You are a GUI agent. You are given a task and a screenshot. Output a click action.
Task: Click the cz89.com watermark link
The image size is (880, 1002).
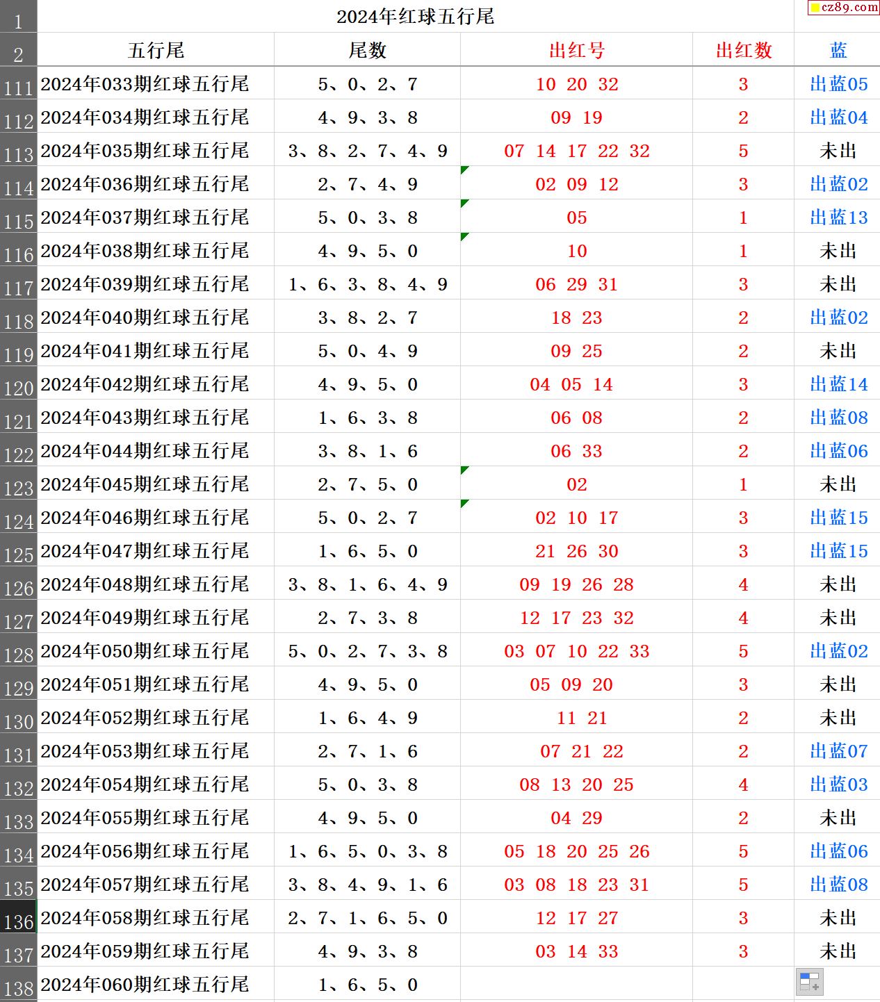tap(843, 8)
